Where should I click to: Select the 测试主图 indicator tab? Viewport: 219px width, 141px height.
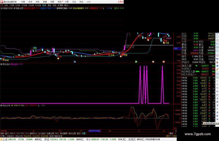coord(72,133)
